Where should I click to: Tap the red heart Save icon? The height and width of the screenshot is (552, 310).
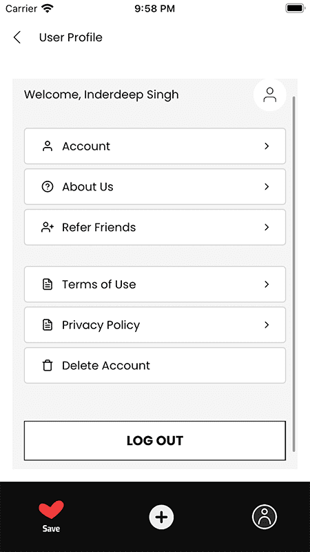pyautogui.click(x=51, y=510)
